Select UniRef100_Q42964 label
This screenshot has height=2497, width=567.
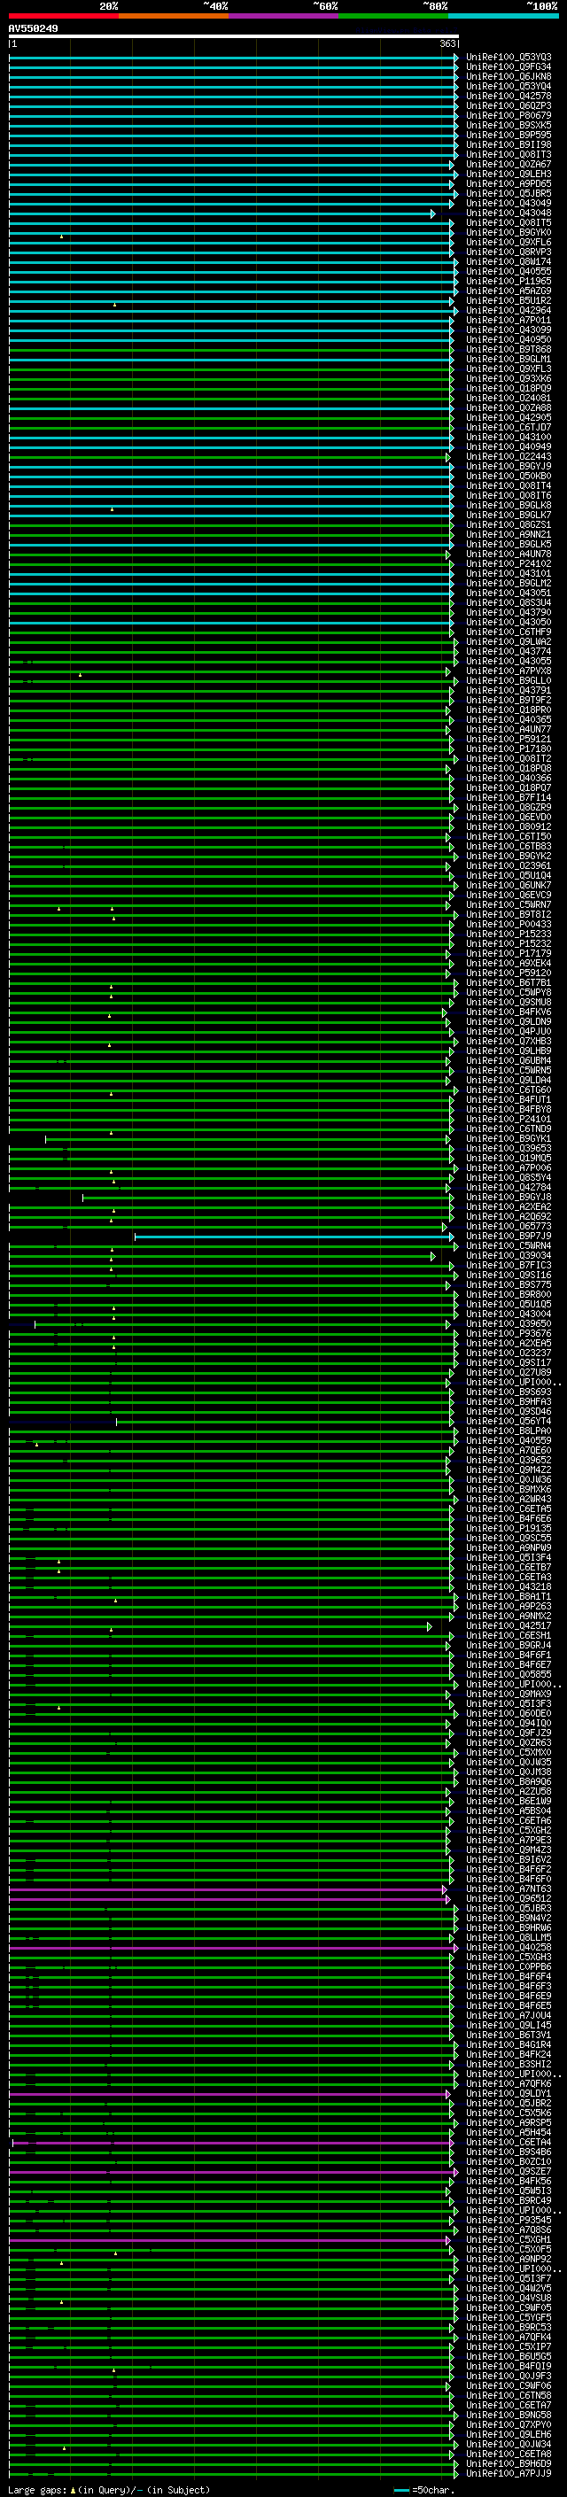pyautogui.click(x=509, y=310)
